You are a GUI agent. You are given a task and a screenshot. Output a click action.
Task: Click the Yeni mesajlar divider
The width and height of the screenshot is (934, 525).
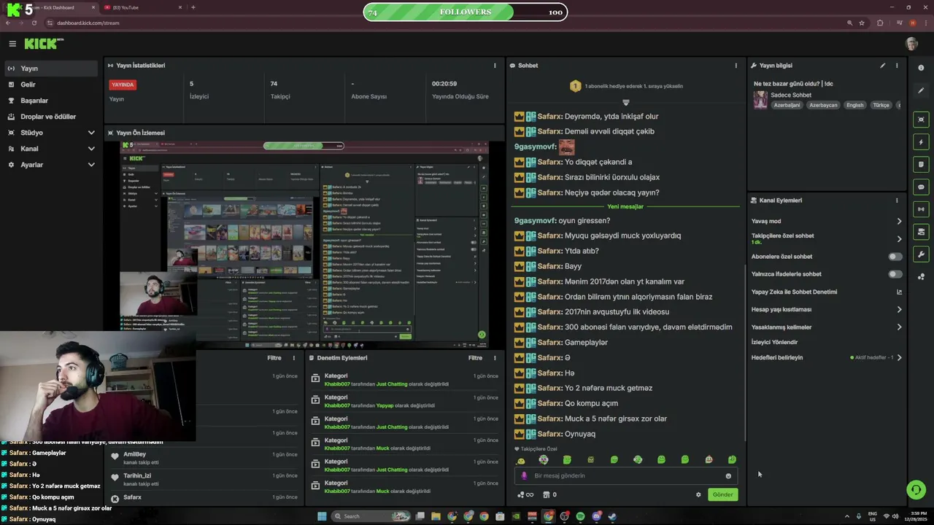(x=625, y=206)
